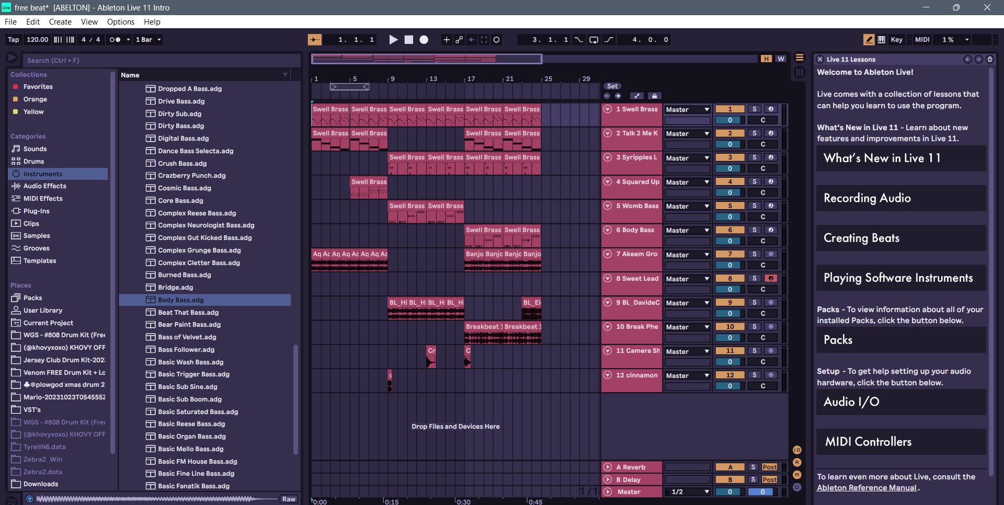Open the Creating Beats lesson
1004x505 pixels.
click(x=901, y=238)
